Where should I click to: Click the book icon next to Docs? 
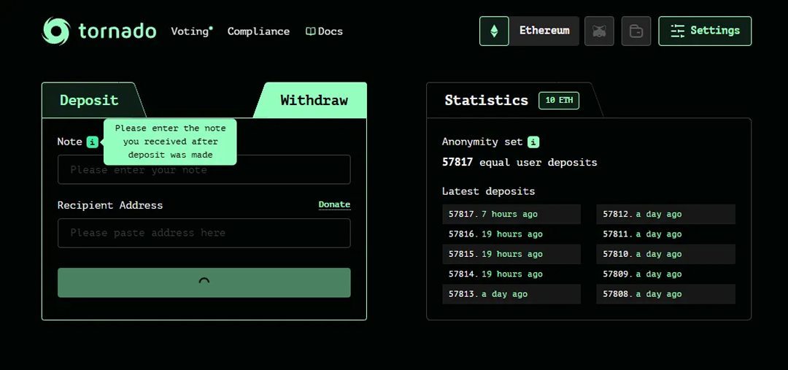point(310,31)
